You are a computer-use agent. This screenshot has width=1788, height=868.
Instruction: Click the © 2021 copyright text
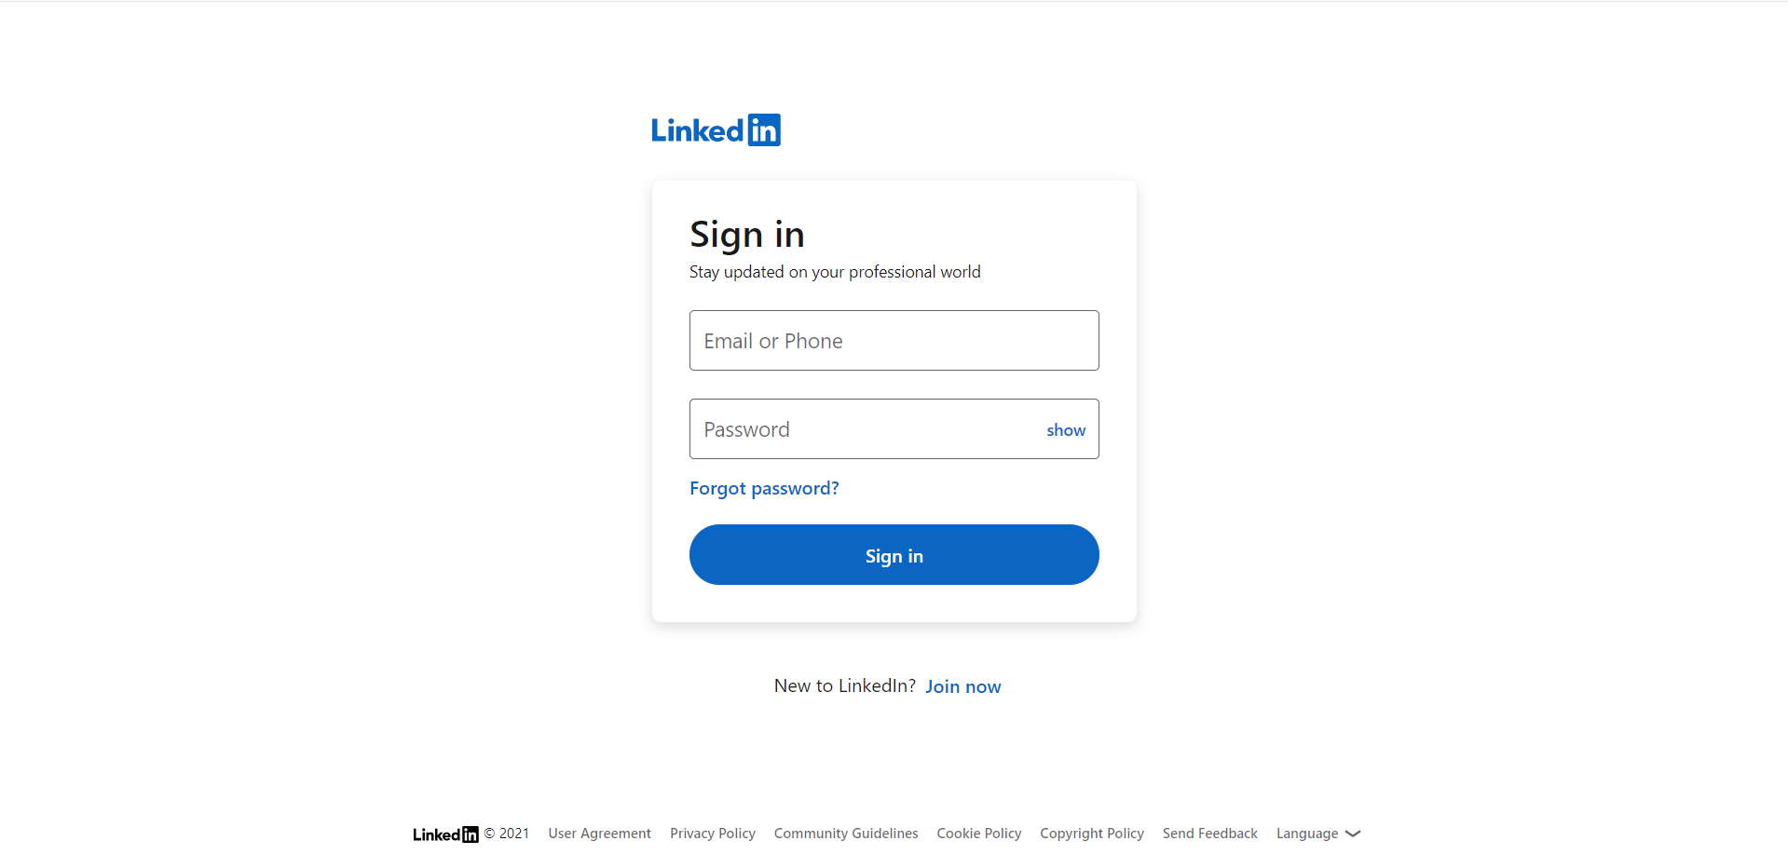(506, 834)
